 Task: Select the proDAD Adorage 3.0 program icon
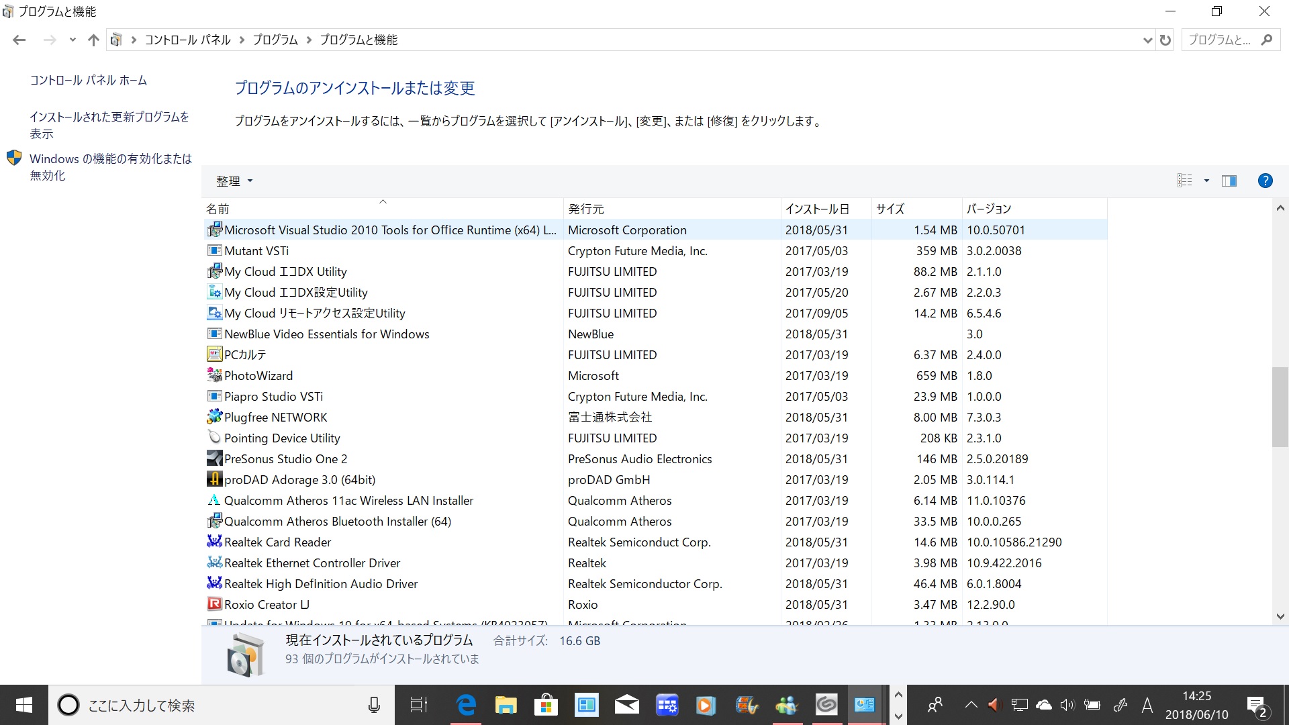click(x=214, y=479)
